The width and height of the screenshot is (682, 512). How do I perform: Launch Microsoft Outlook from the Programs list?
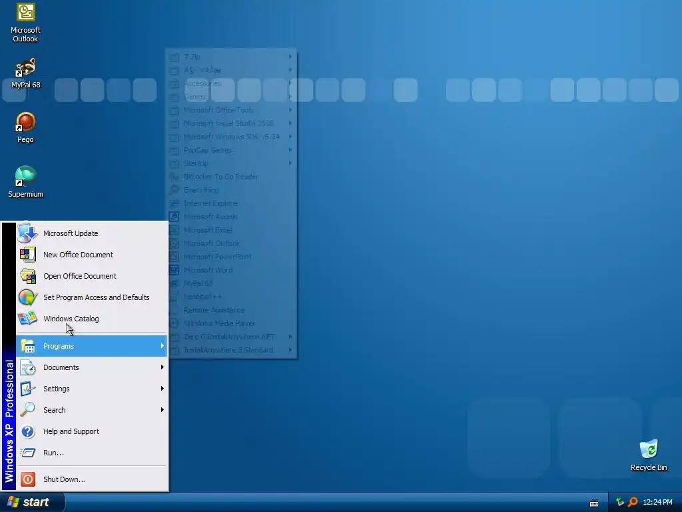[232, 243]
